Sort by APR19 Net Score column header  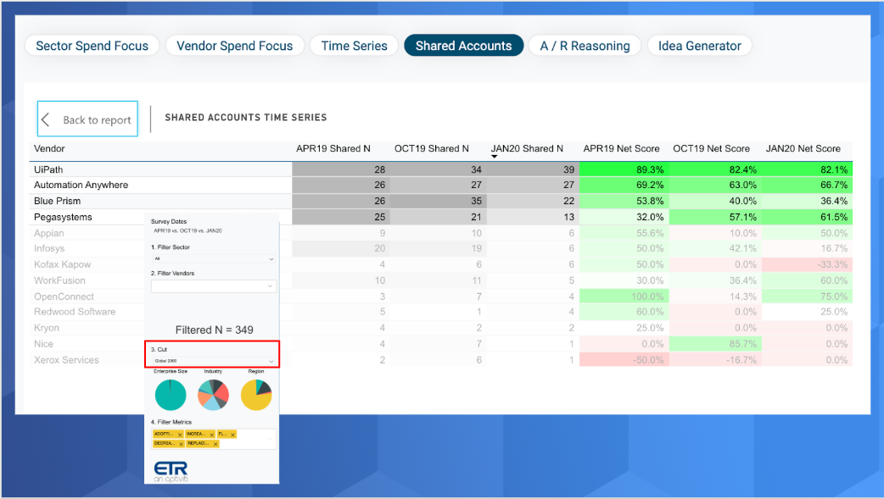(x=621, y=149)
